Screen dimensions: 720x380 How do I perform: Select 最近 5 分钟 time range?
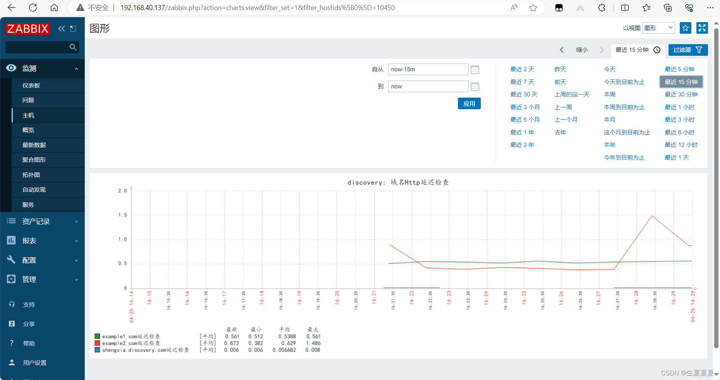(679, 69)
